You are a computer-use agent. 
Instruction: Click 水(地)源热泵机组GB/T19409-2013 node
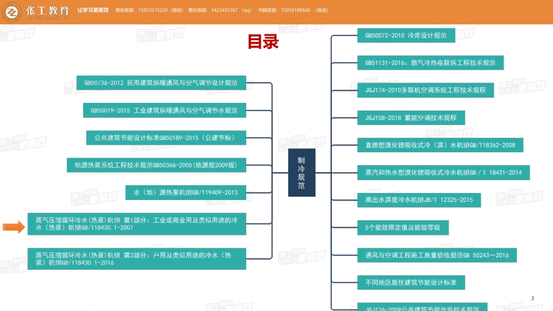tap(186, 192)
